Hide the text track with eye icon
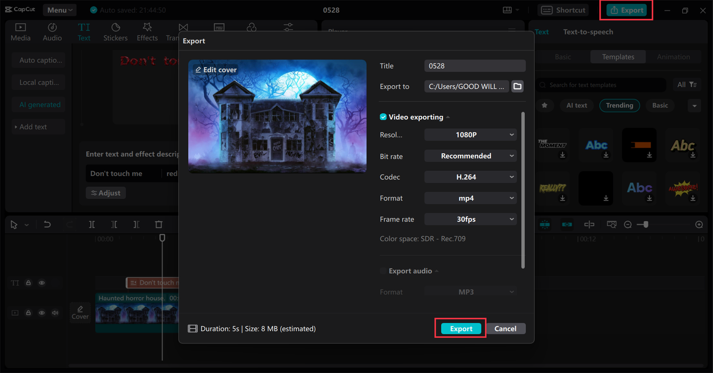Image resolution: width=713 pixels, height=373 pixels. (x=42, y=283)
